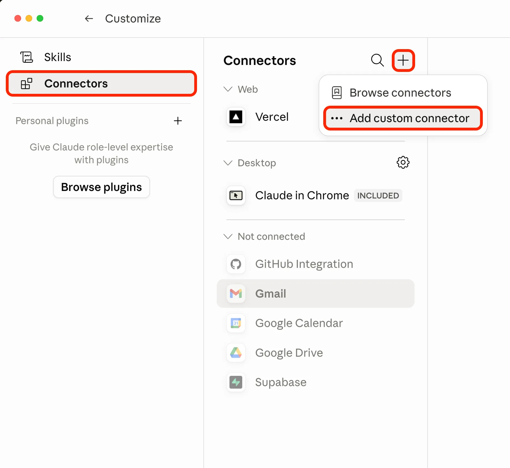
Task: Select Claude in Chrome connector name
Action: click(302, 195)
